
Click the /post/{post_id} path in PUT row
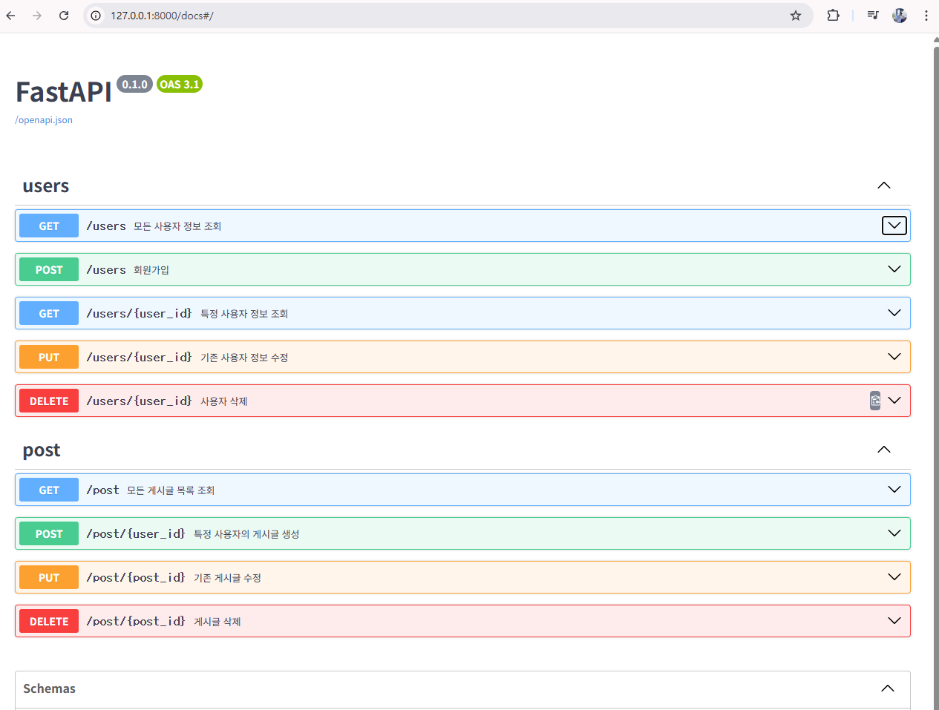[x=136, y=577]
